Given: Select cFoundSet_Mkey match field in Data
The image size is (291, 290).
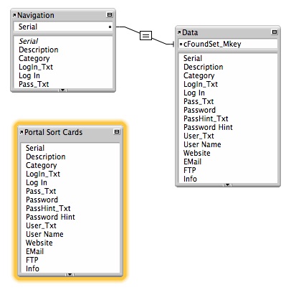Looking at the screenshot, I should click(228, 44).
